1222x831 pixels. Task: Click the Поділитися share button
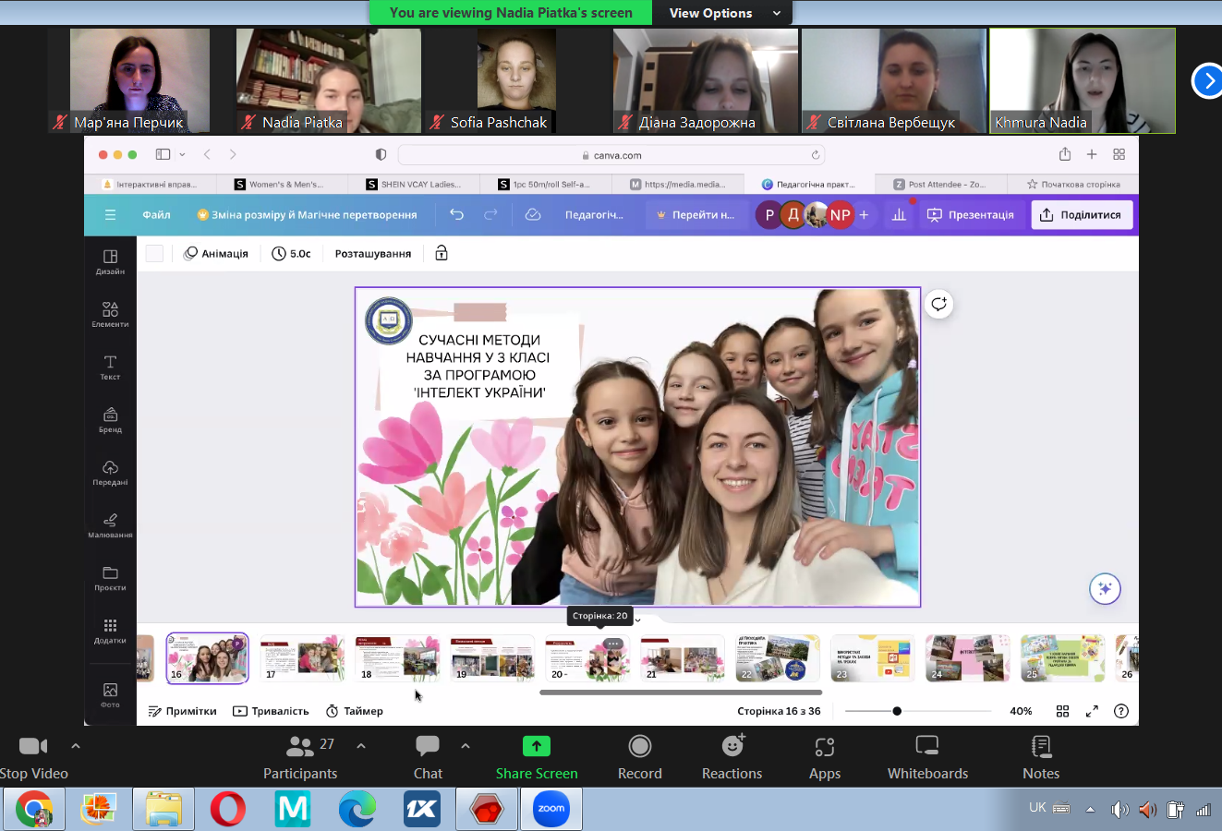1081,215
